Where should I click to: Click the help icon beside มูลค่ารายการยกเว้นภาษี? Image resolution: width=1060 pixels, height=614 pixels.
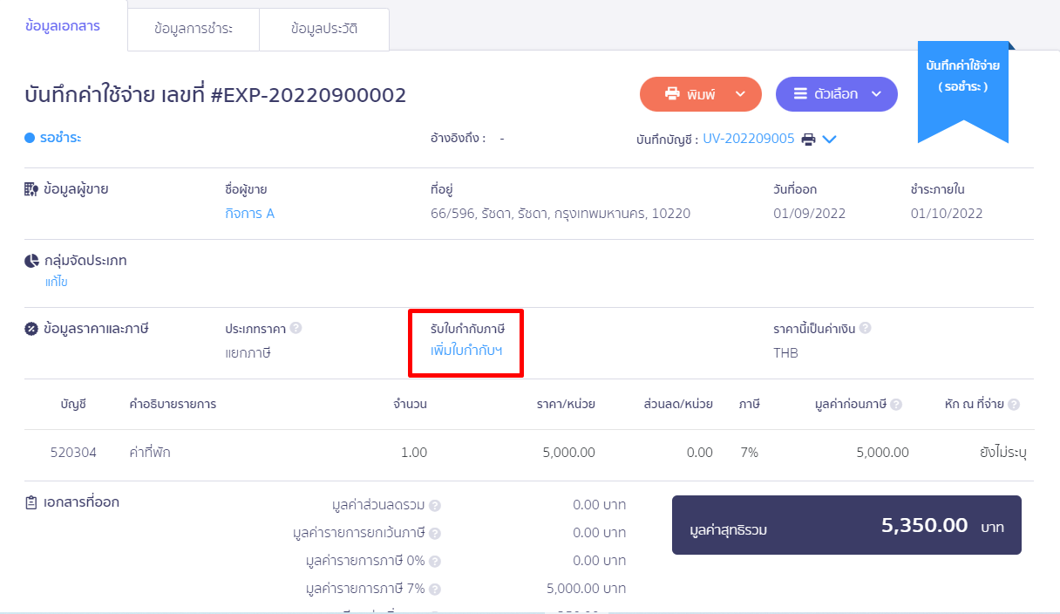pos(435,533)
